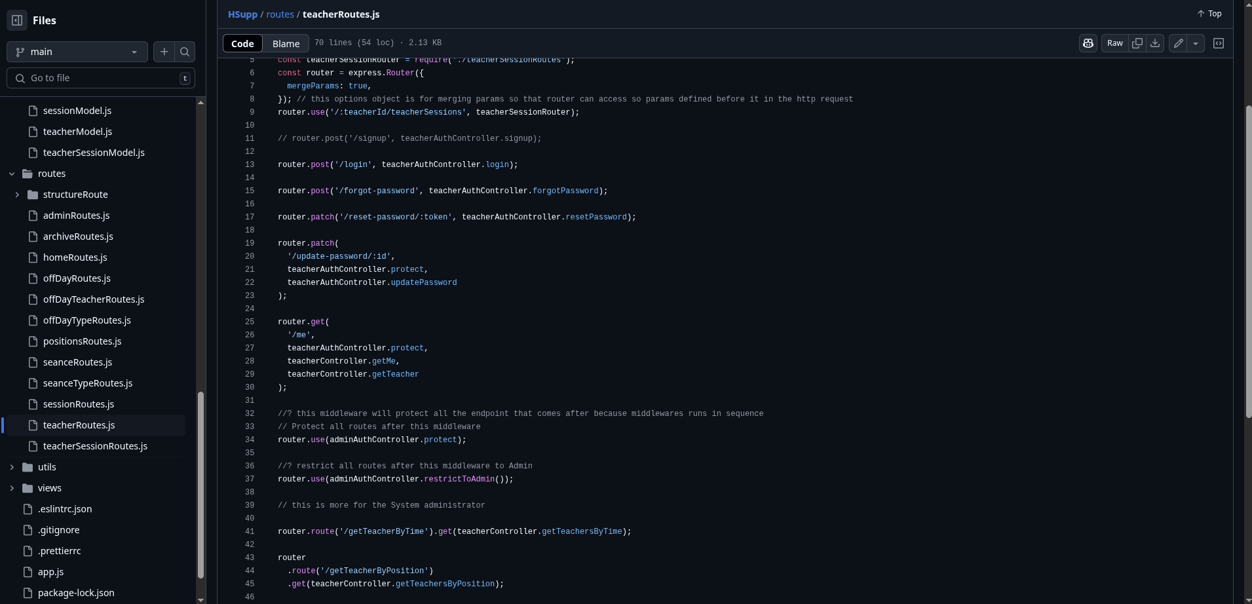Select the Code view toggle
Viewport: 1252px width, 604px height.
(x=242, y=43)
